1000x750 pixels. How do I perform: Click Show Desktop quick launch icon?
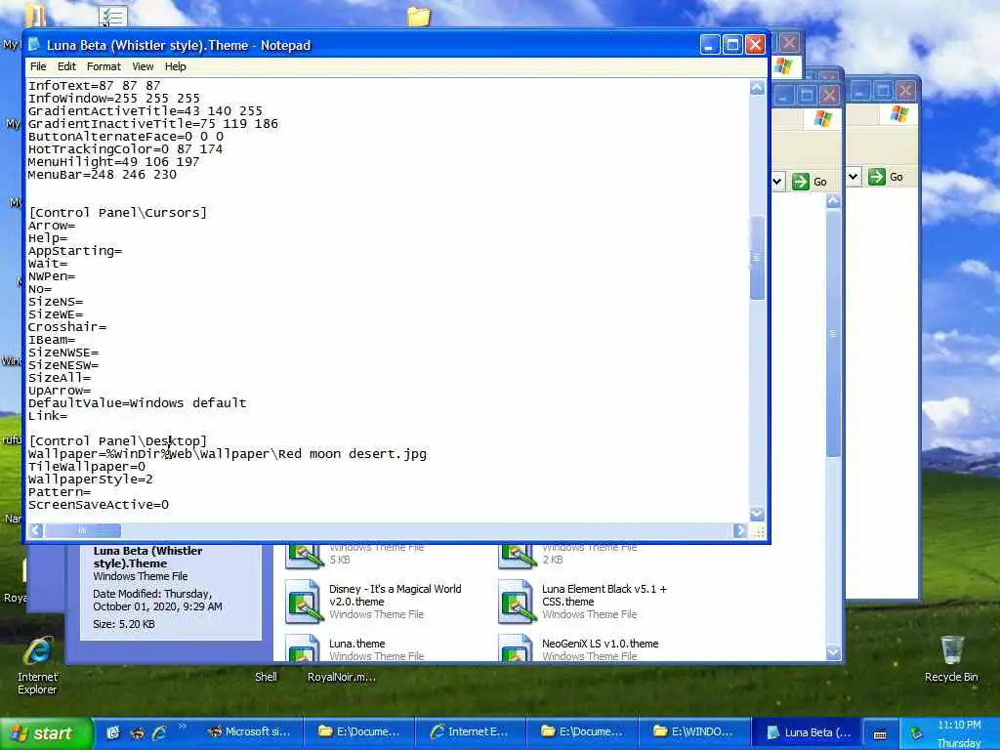point(113,733)
